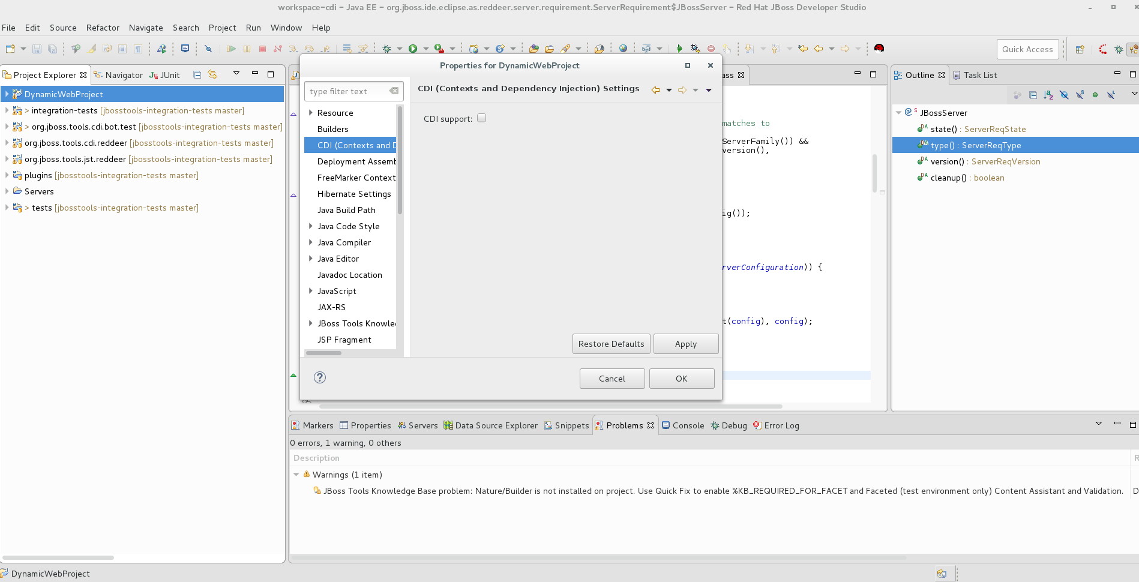
Task: Click the Red Hat Central icon in toolbar
Action: [x=879, y=49]
